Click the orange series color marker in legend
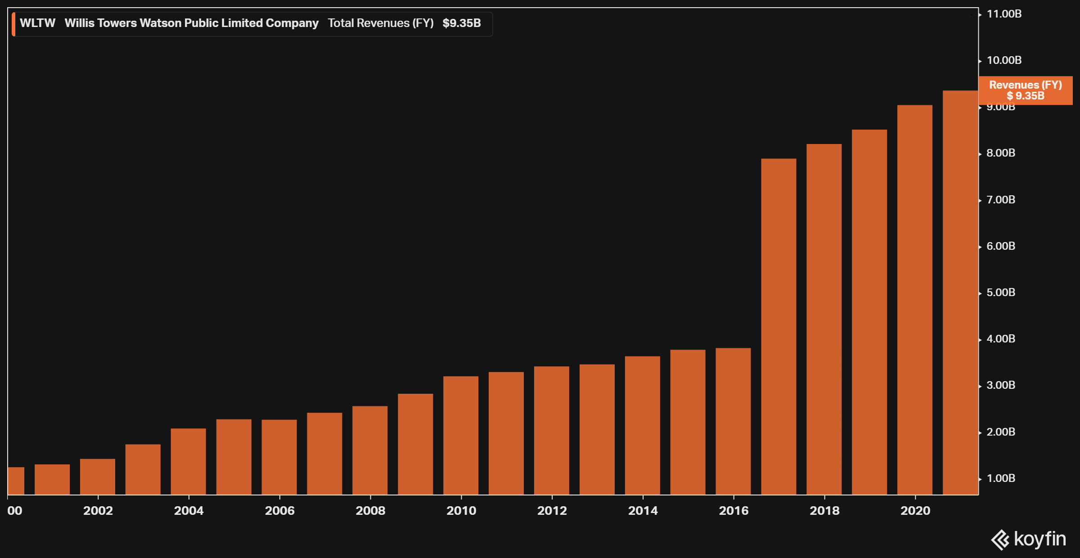This screenshot has width=1080, height=558. (13, 24)
